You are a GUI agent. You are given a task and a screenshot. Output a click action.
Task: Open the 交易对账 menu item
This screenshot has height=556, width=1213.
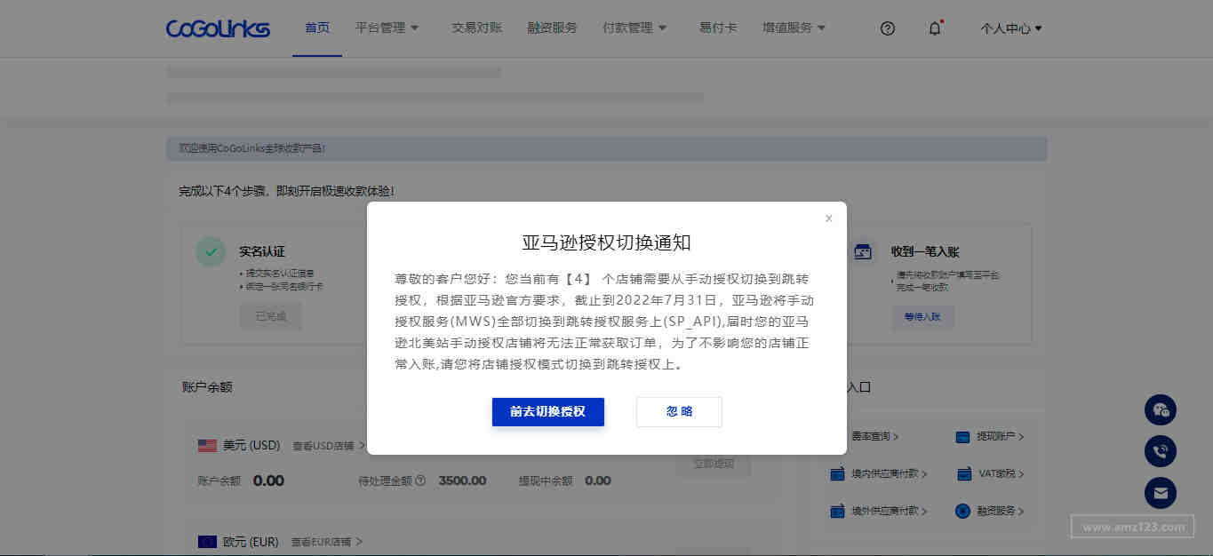click(x=477, y=28)
